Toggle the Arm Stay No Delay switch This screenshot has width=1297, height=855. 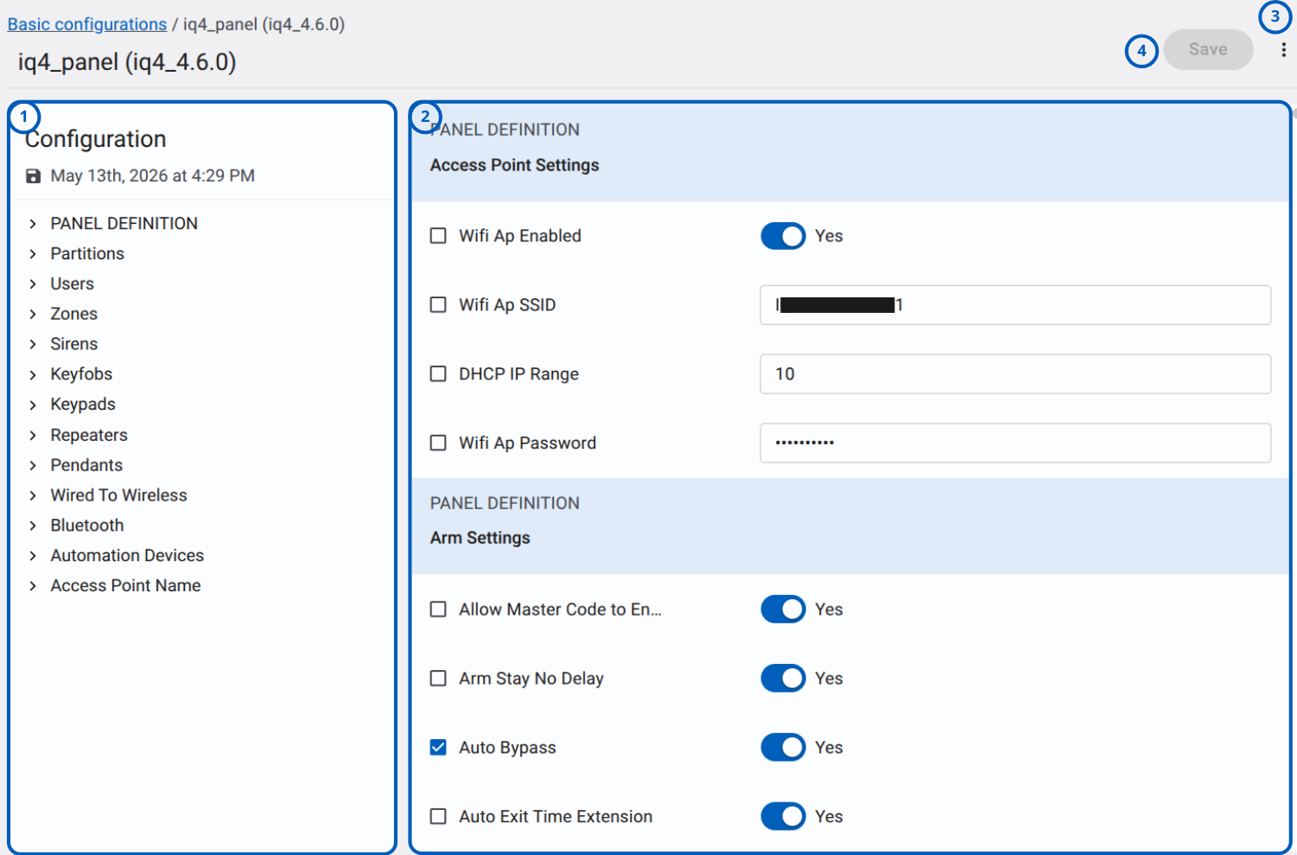783,679
